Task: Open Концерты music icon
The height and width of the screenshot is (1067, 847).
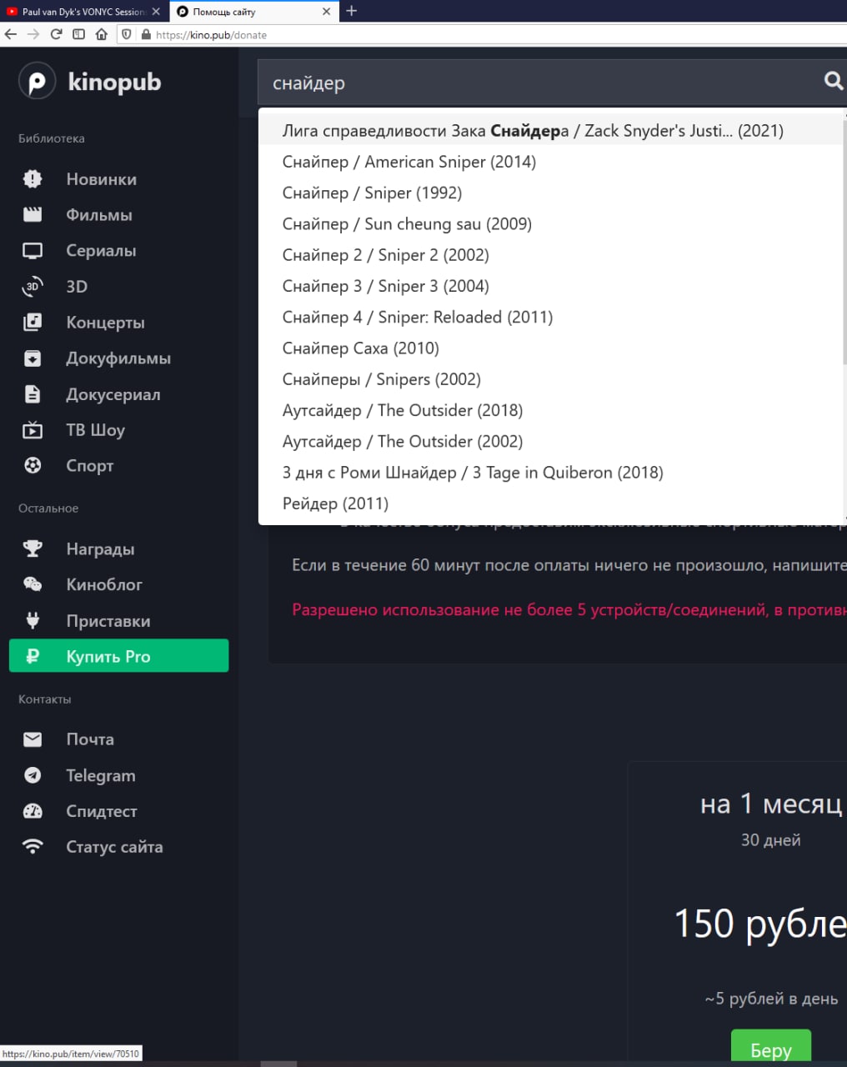Action: point(33,322)
